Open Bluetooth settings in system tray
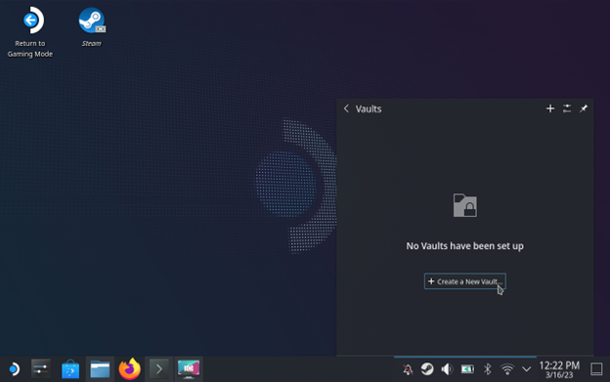610x382 pixels. click(487, 368)
